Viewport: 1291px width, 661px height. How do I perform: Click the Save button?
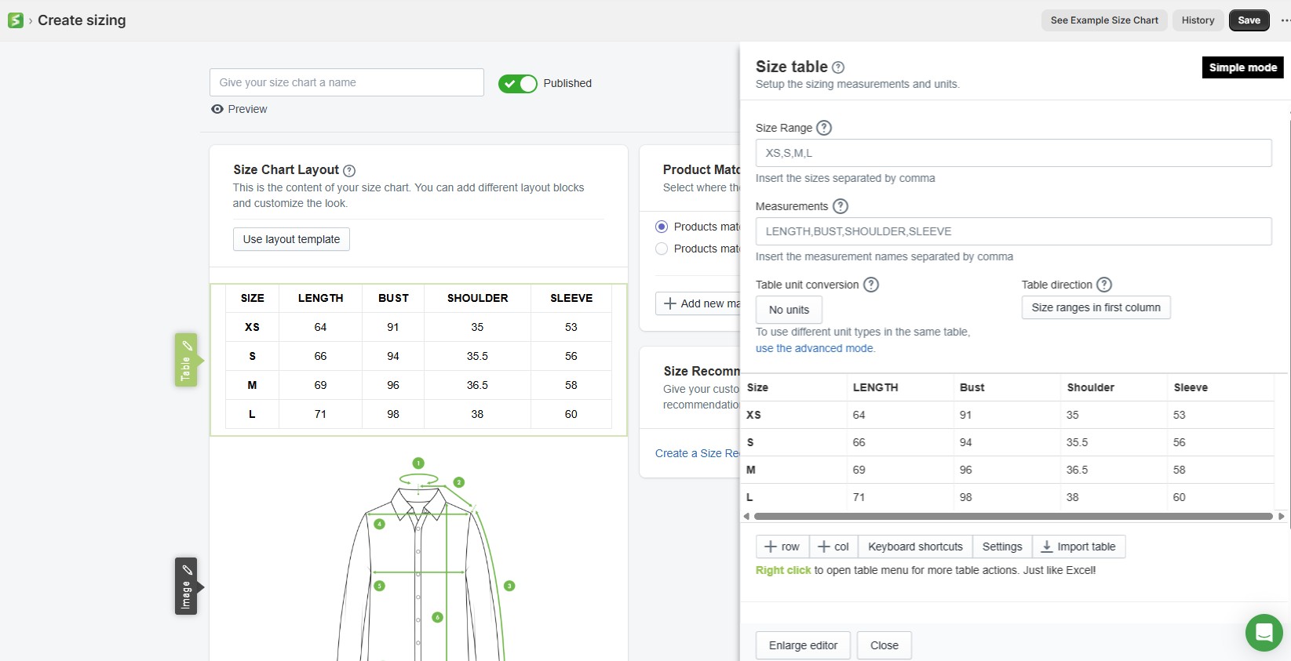pyautogui.click(x=1249, y=20)
